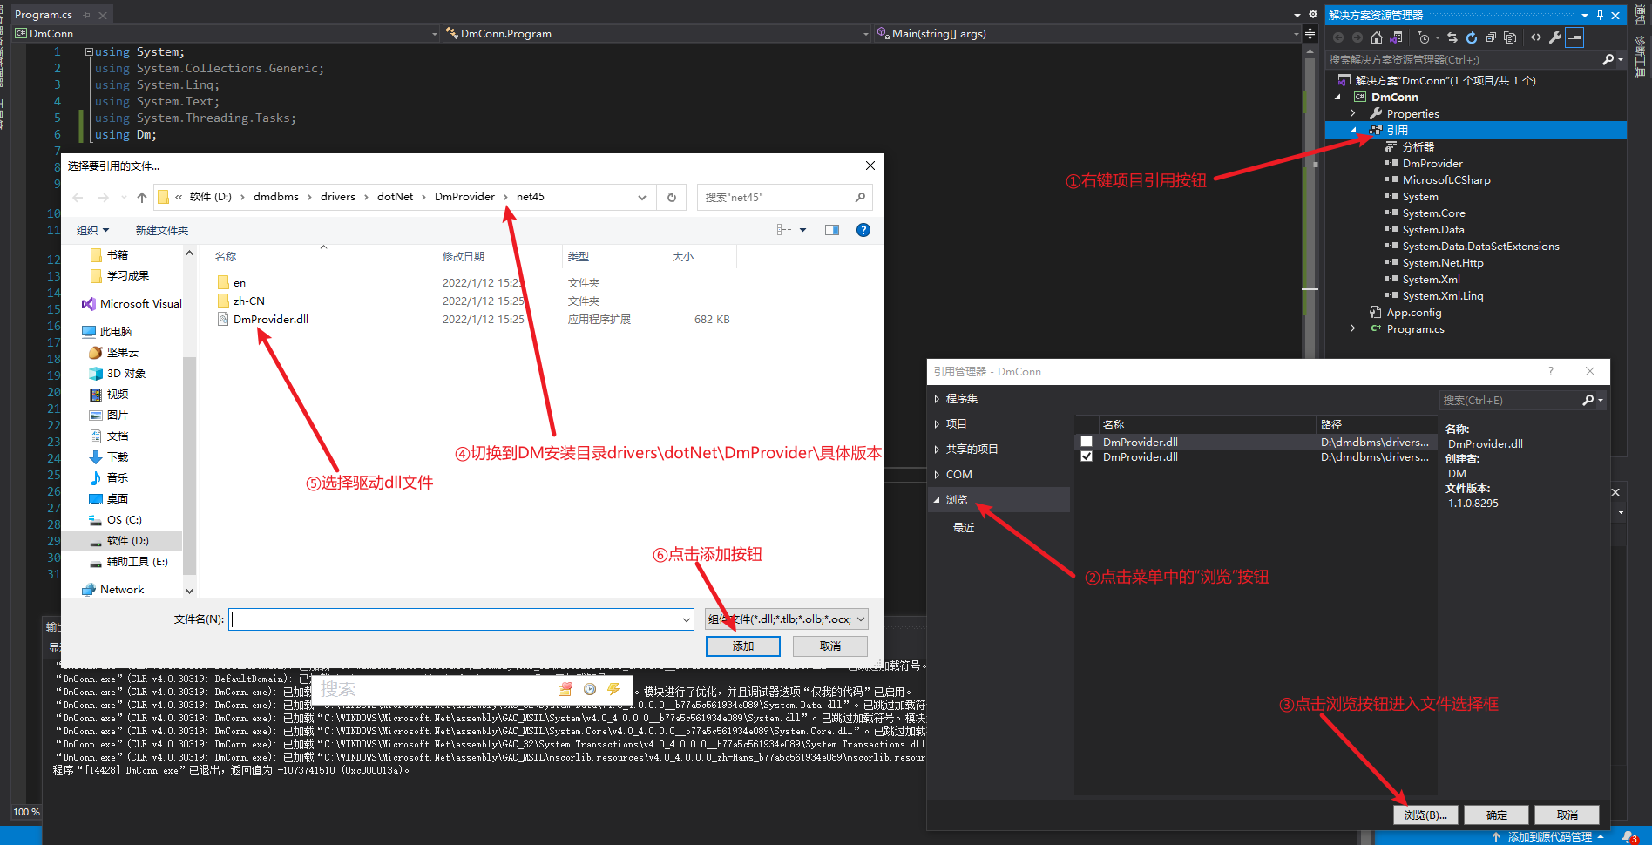
Task: Click the Refresh icon in Solution Explorer toolbar
Action: [x=1472, y=37]
